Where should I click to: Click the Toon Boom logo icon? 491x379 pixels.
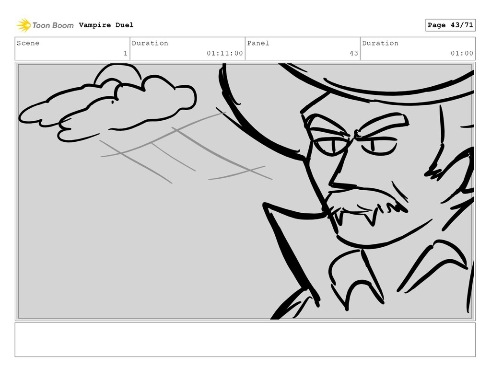pyautogui.click(x=23, y=25)
